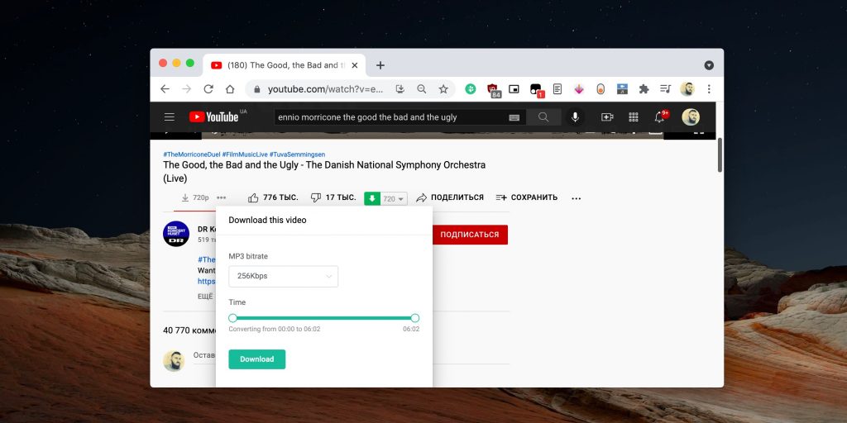Viewport: 847px width, 423px height.
Task: Click the gray 720p download link
Action: coord(195,198)
